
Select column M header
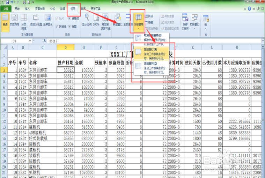click(237, 47)
